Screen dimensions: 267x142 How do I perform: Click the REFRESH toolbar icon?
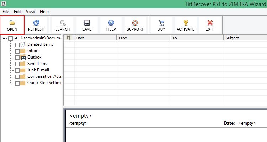point(36,23)
